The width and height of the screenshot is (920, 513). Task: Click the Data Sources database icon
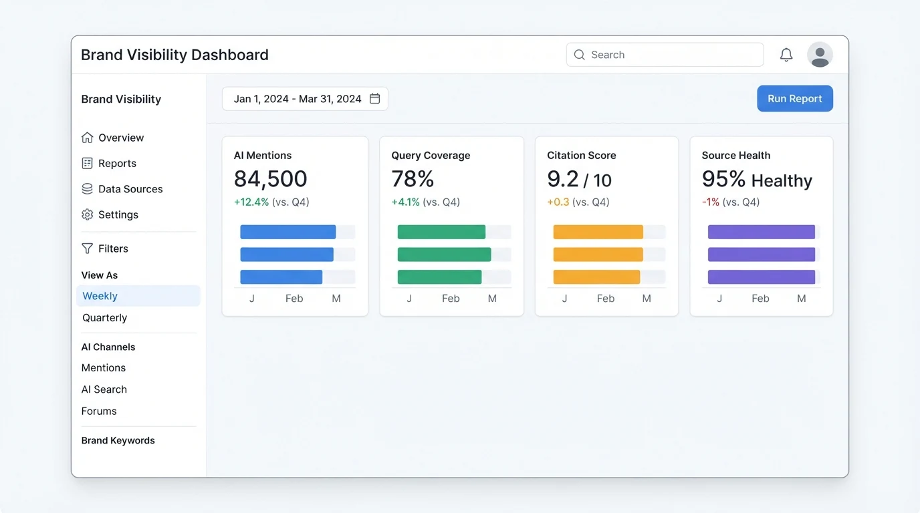[x=87, y=189]
